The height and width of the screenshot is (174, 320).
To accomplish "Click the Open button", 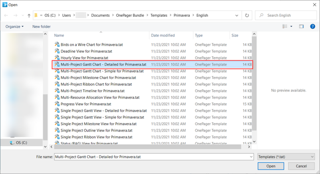I will coord(271,166).
